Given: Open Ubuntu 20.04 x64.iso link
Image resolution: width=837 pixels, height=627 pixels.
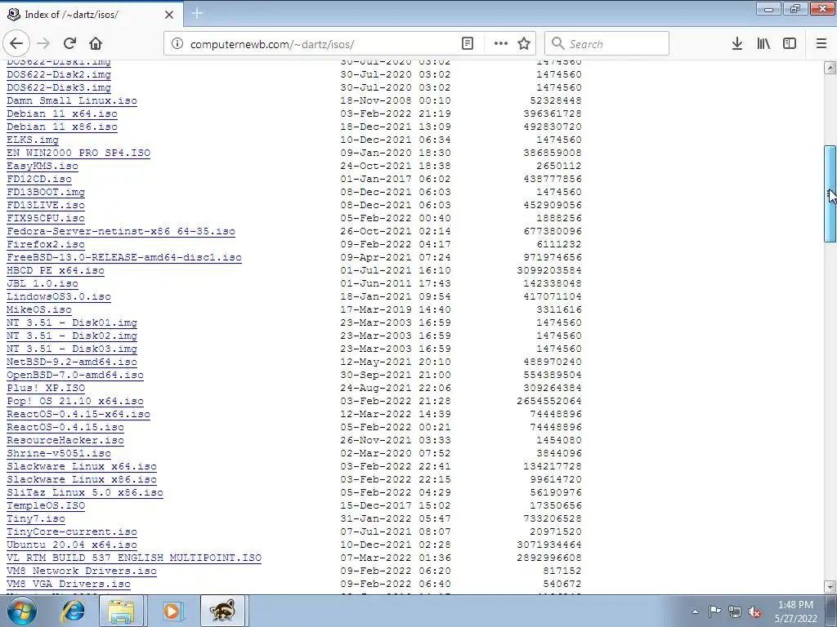Looking at the screenshot, I should [72, 545].
